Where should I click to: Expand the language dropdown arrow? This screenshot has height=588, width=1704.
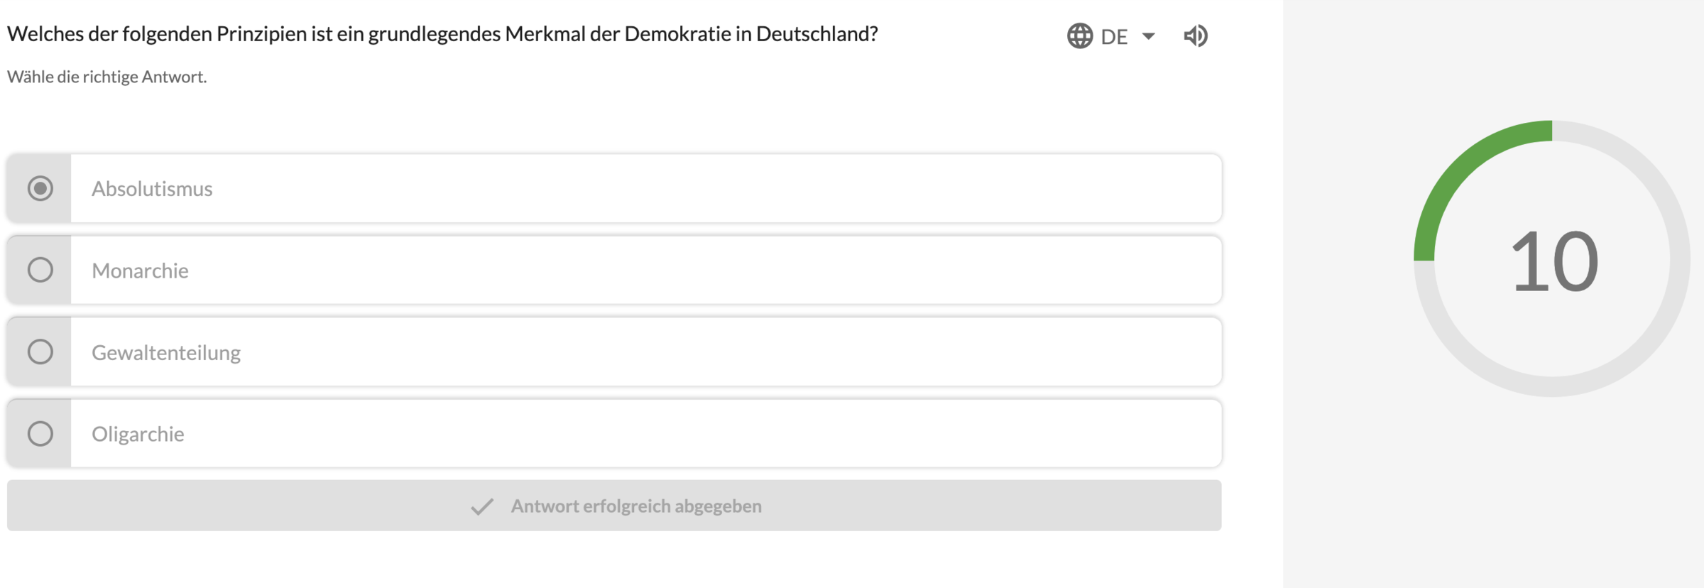pos(1148,36)
